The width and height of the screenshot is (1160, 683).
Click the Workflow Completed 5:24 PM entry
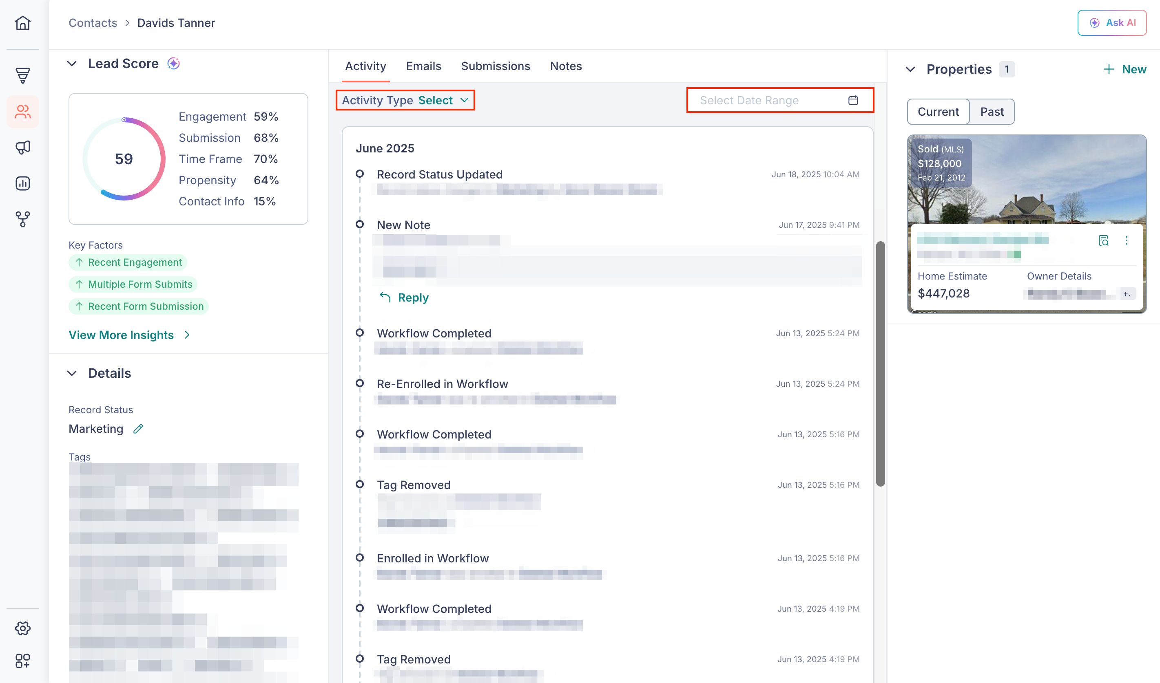(x=434, y=333)
